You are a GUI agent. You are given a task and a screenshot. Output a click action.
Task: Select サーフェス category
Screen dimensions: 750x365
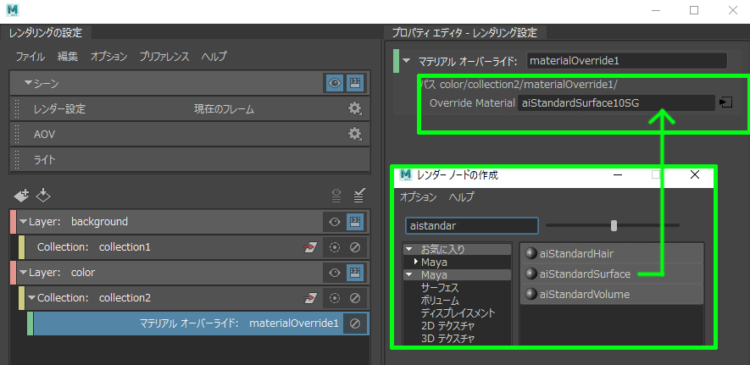(440, 288)
